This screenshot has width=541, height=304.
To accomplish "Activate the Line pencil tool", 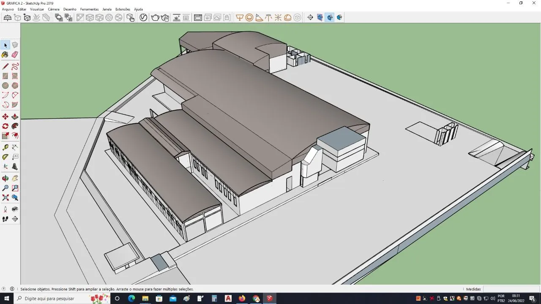I will [x=5, y=67].
